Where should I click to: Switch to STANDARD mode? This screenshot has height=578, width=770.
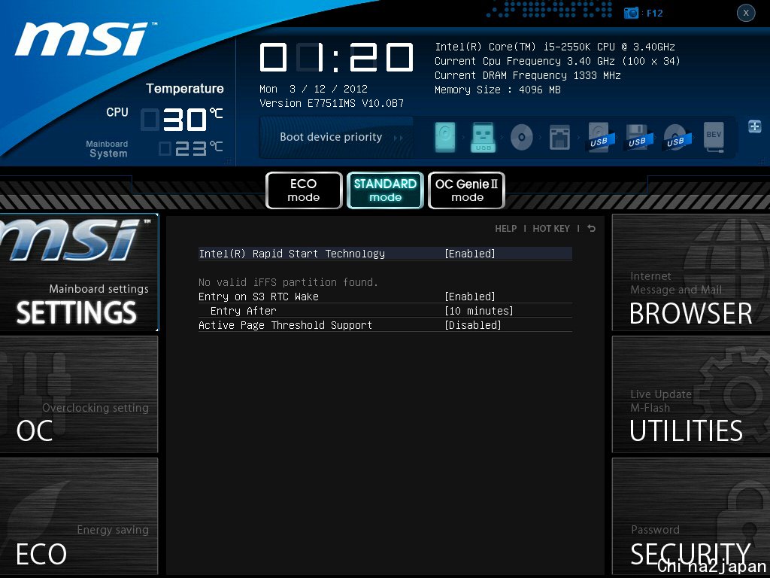(385, 190)
